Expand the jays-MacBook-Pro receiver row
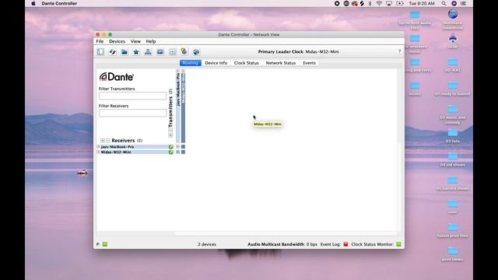Image resolution: width=498 pixels, height=280 pixels. click(99, 147)
